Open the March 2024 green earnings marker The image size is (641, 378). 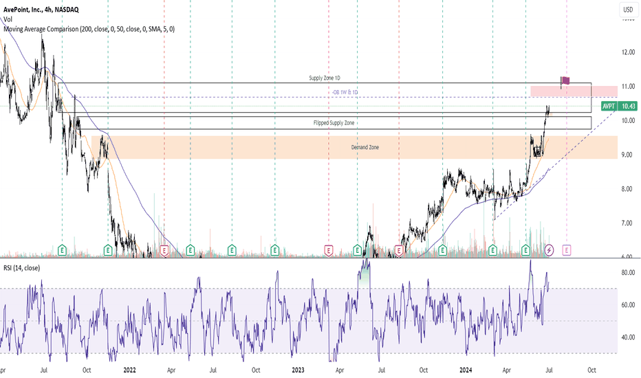tap(492, 249)
